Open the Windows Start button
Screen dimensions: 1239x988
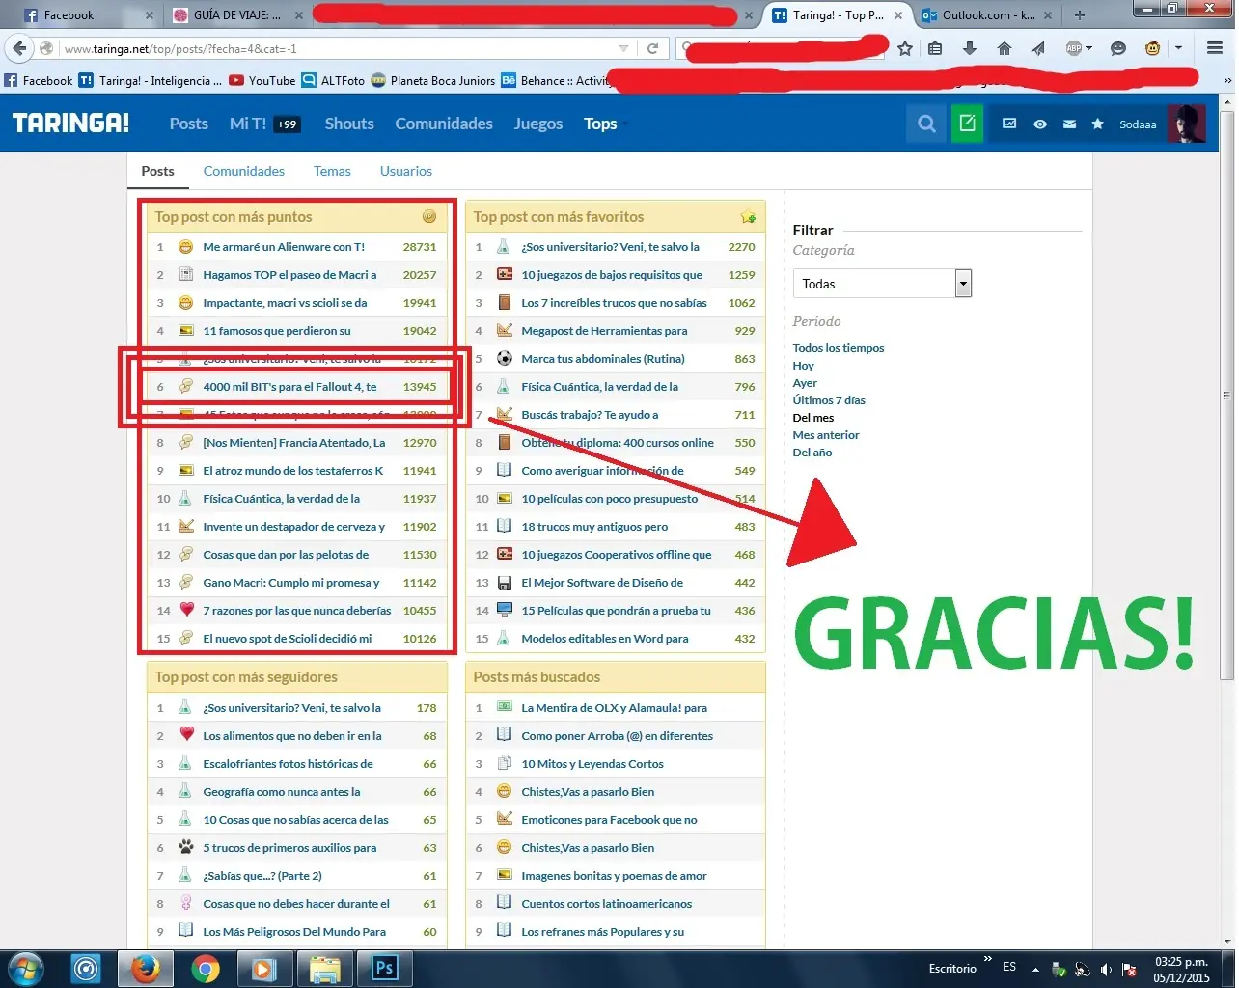click(x=24, y=969)
